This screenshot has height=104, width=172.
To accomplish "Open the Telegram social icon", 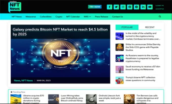I will [136, 7].
